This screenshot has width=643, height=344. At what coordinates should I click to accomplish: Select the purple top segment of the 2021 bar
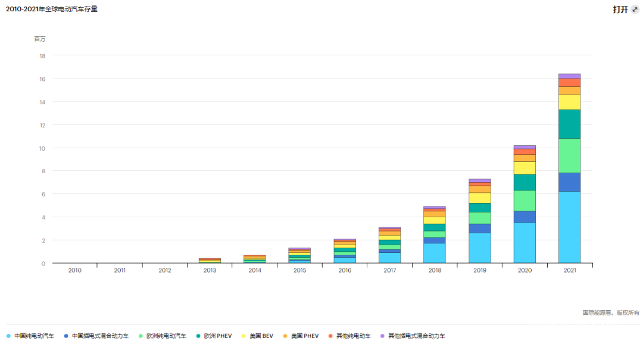tap(570, 76)
